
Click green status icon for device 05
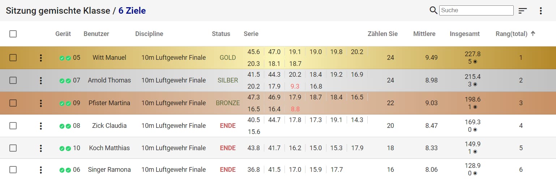[62, 58]
